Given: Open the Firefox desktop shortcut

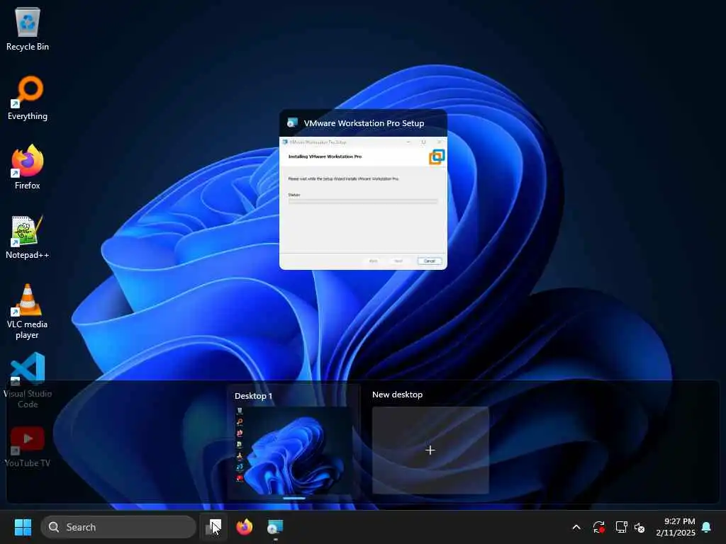Looking at the screenshot, I should pyautogui.click(x=28, y=167).
